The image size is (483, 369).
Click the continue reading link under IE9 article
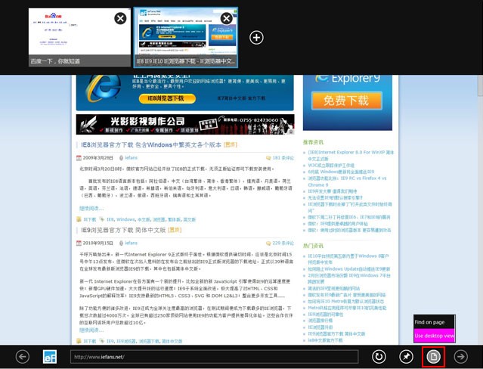coord(91,330)
